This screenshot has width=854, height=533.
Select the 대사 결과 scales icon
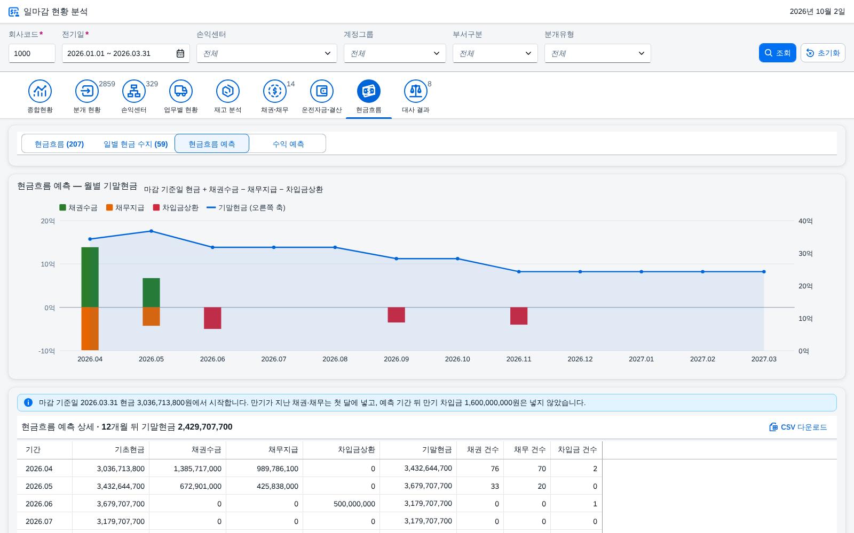click(416, 91)
